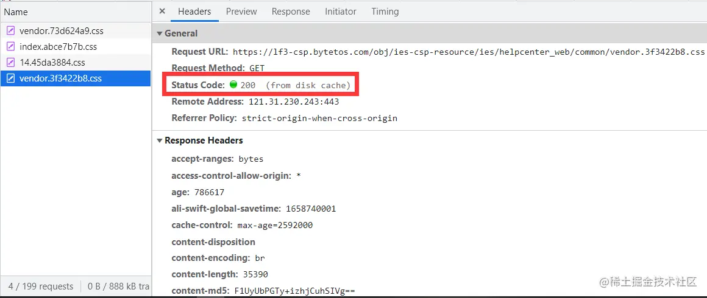Select index.abce7b7b.css request
Image resolution: width=707 pixels, height=298 pixels.
76,47
